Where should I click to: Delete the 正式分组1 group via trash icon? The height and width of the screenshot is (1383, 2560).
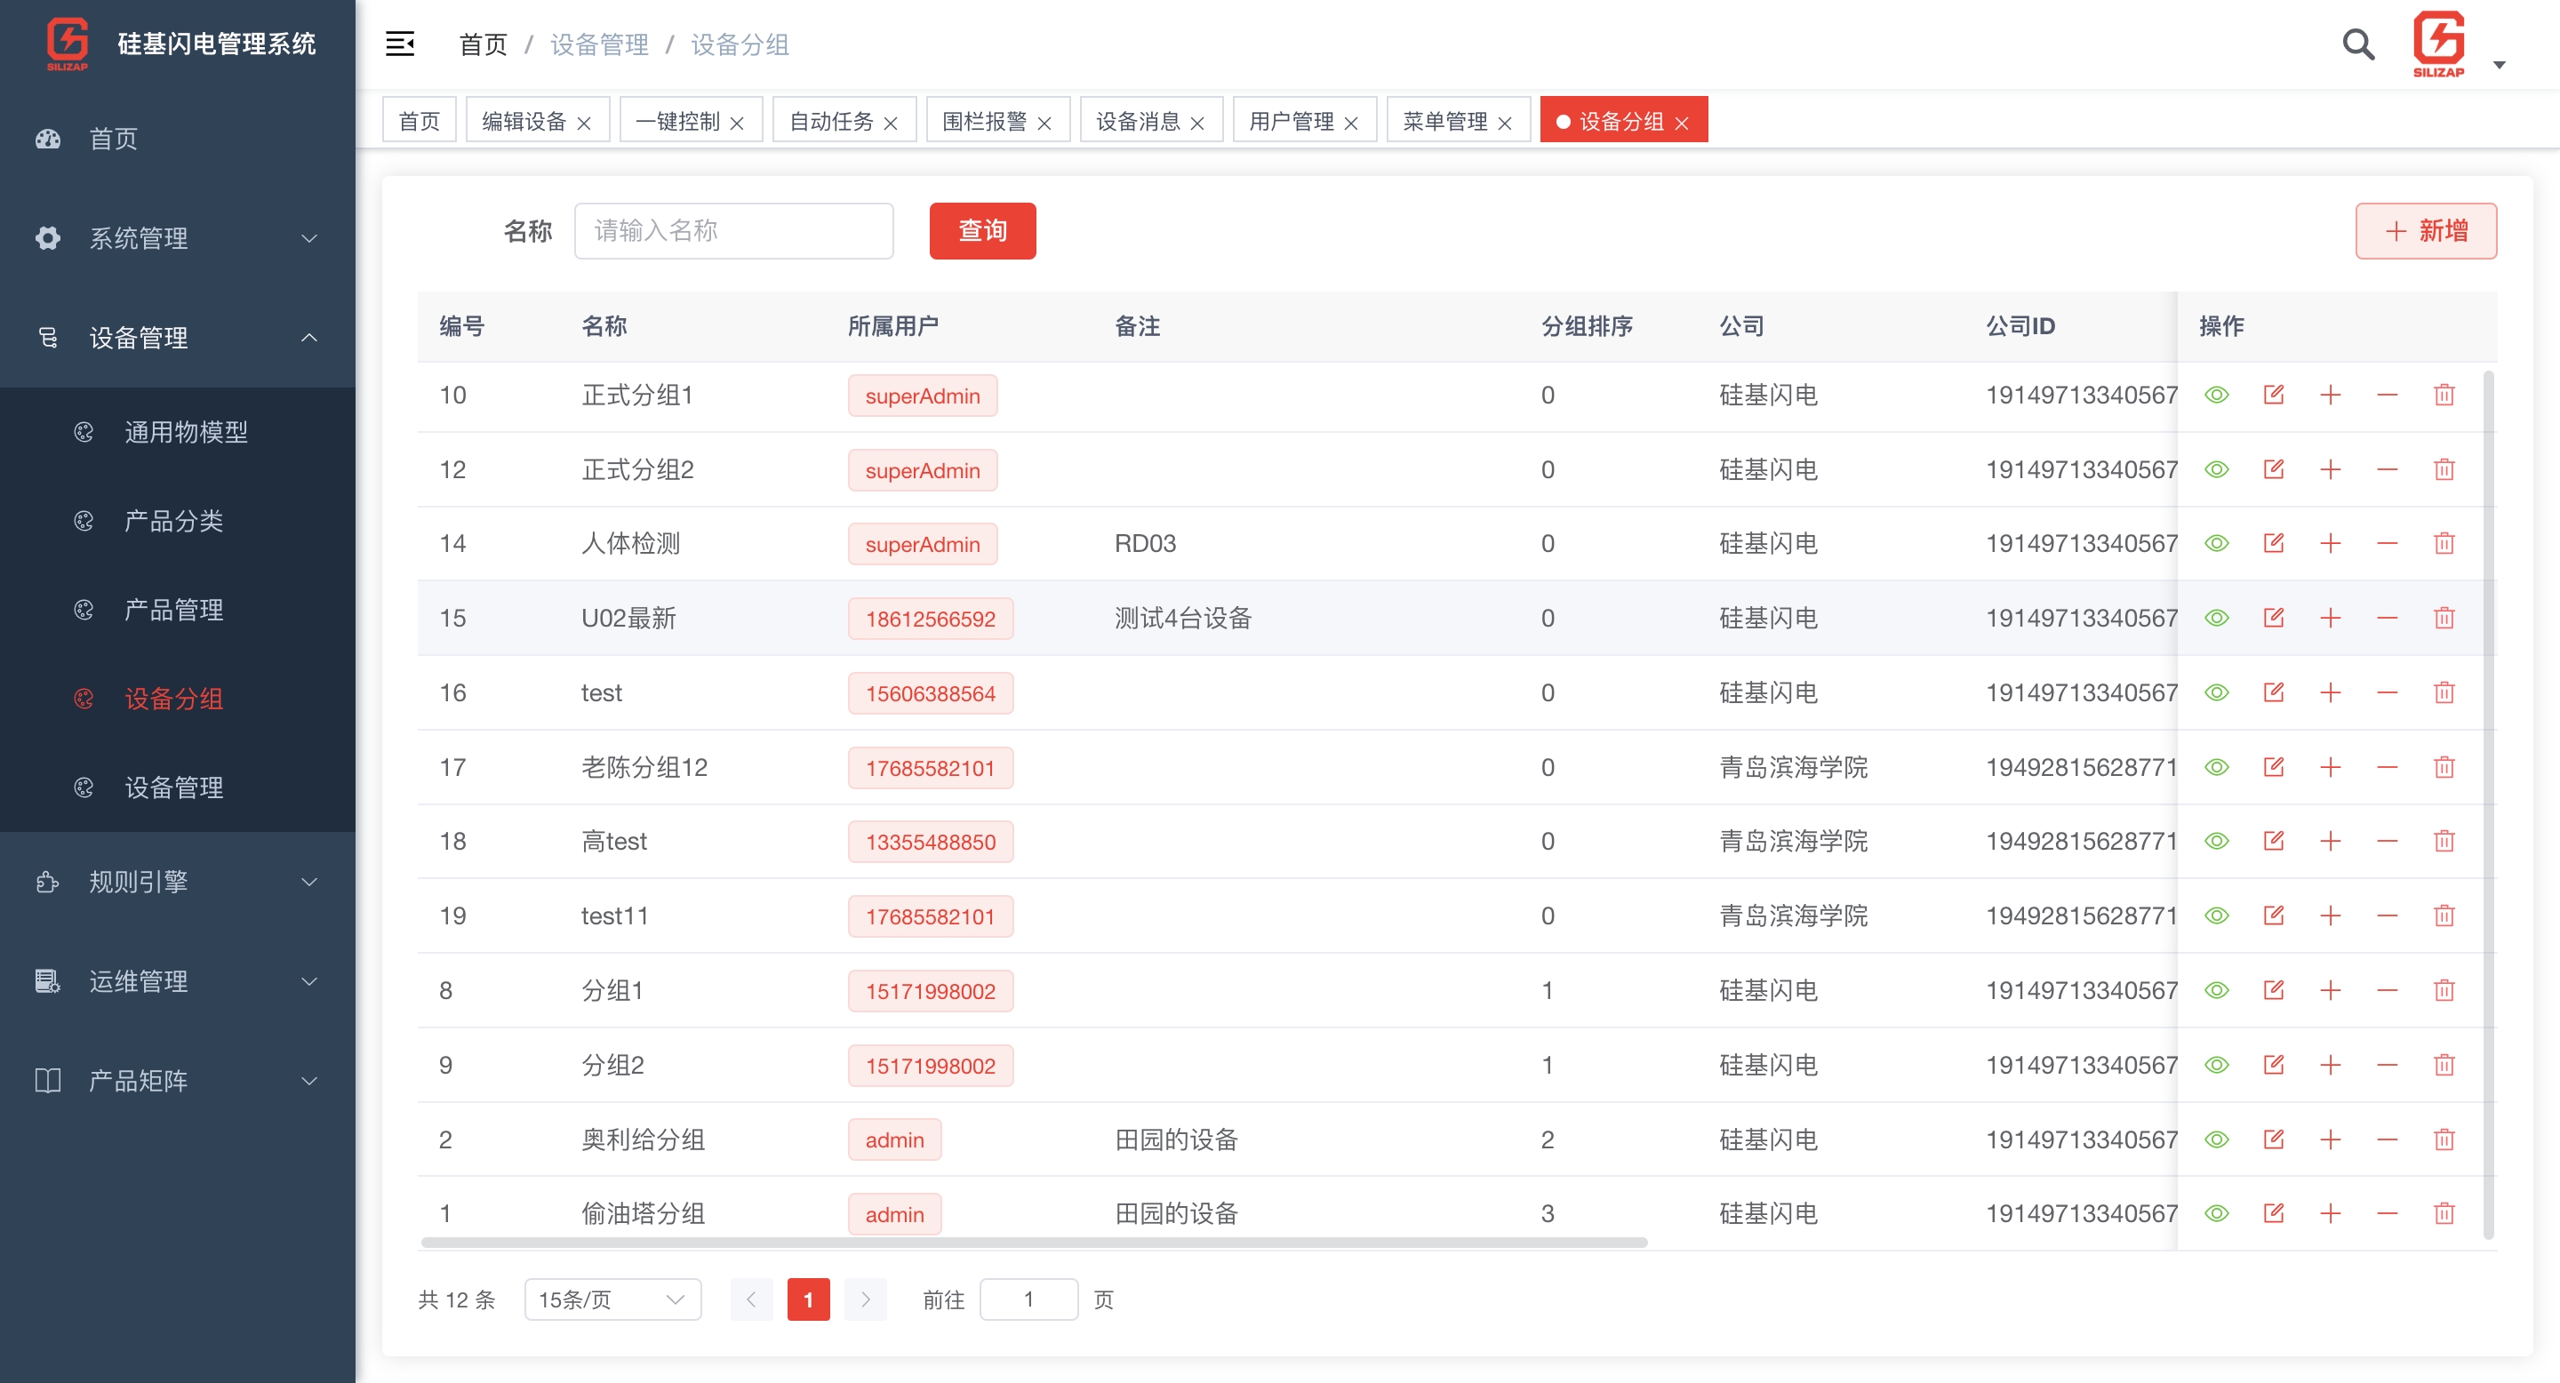pyautogui.click(x=2444, y=395)
